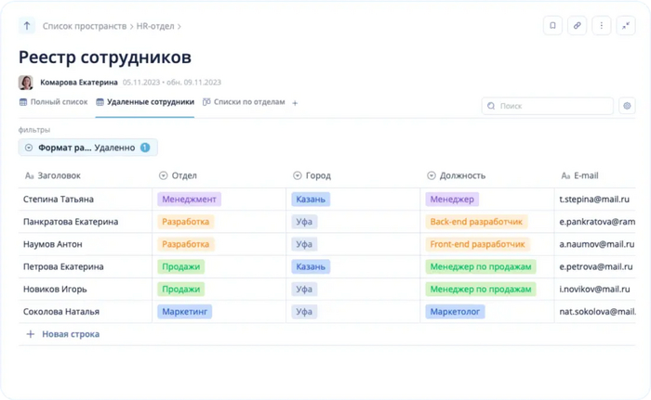651x400 pixels.
Task: Click the Город column type icon
Action: pos(298,175)
